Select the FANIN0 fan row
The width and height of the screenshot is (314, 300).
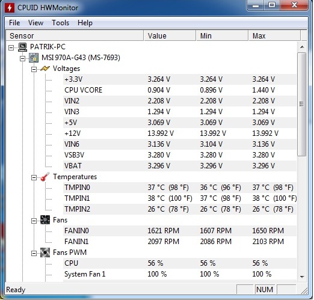(x=180, y=231)
